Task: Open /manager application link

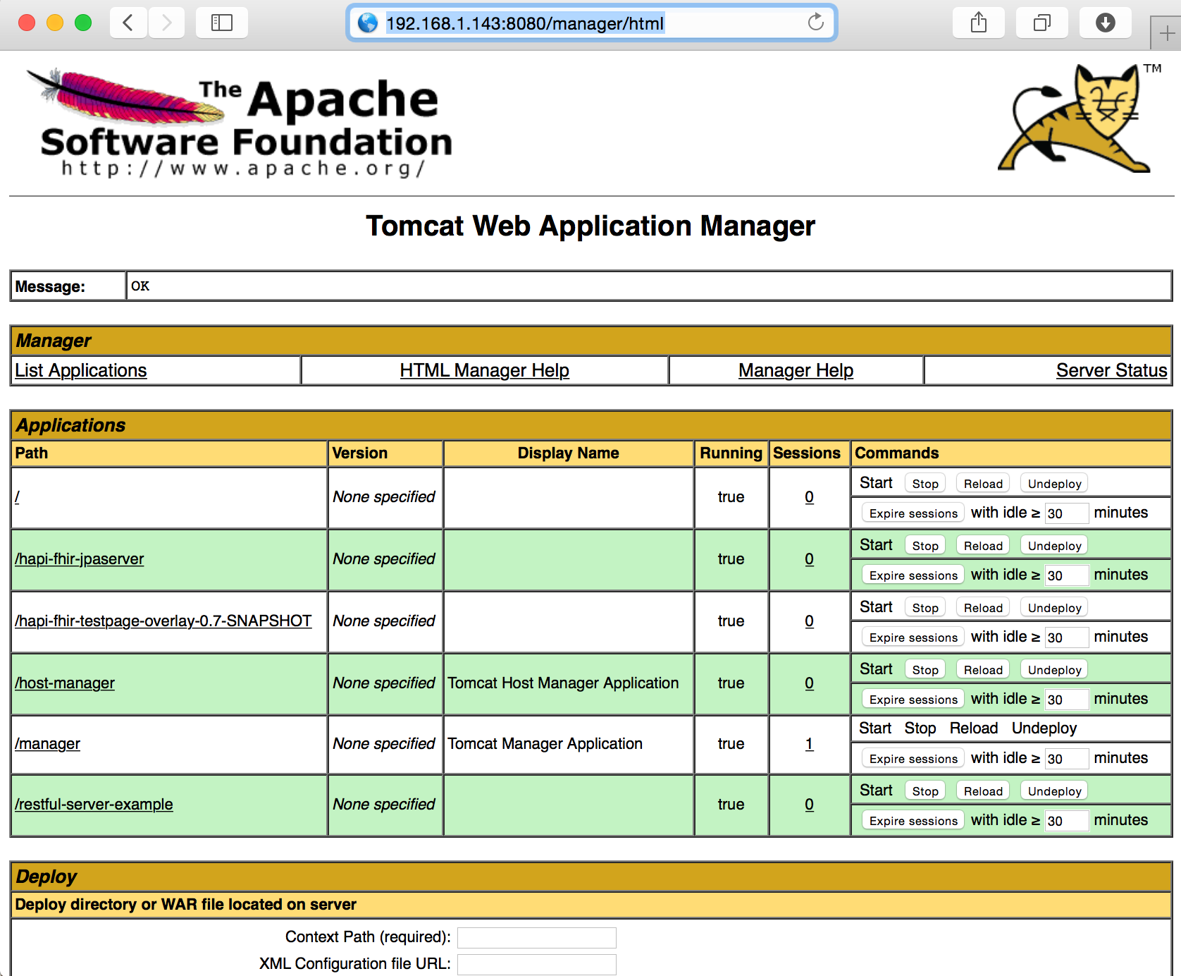Action: [x=48, y=744]
